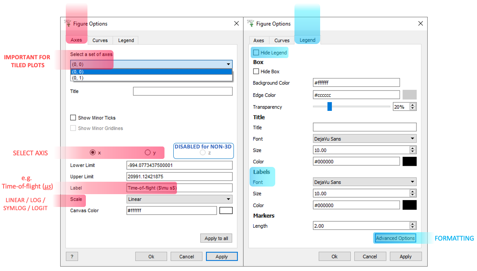Click the ? help button
This screenshot has width=477, height=271.
[x=72, y=256]
